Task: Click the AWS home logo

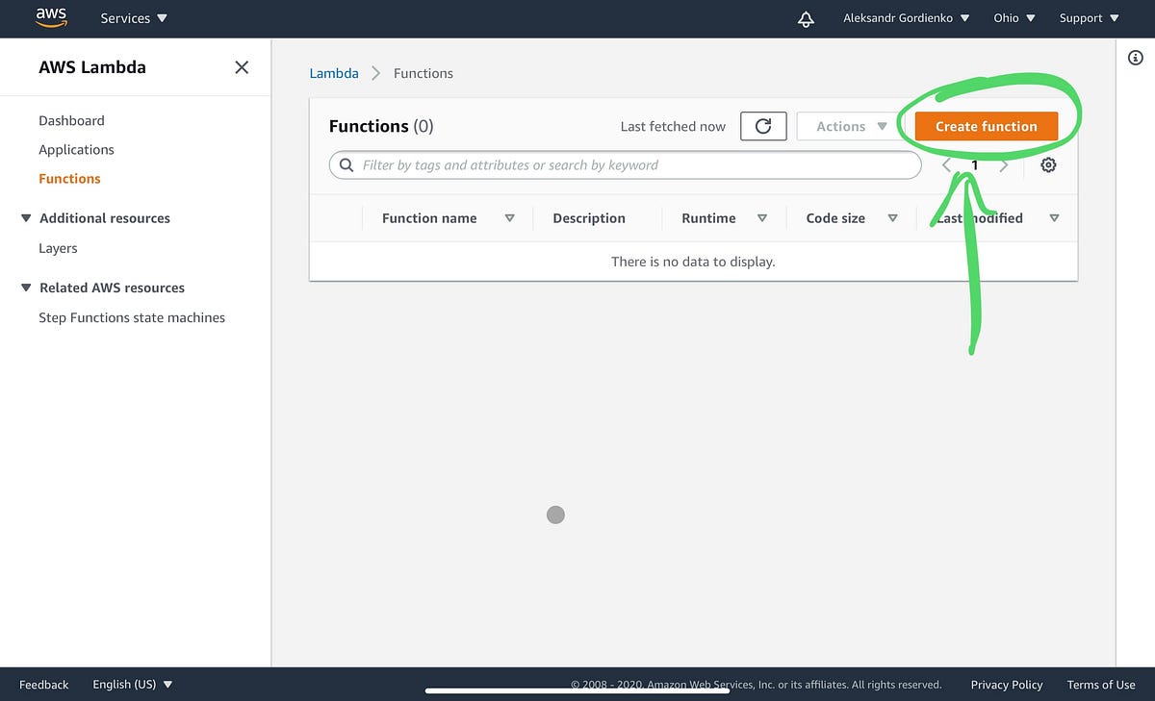Action: point(50,17)
